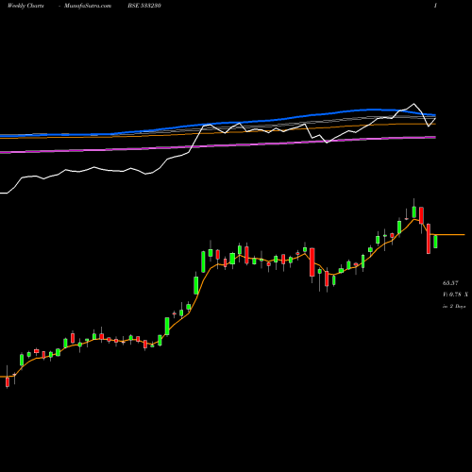Screen dimensions: 472x472
Task: Click the 'Weekly Charts' title text
Action: (x=25, y=6)
